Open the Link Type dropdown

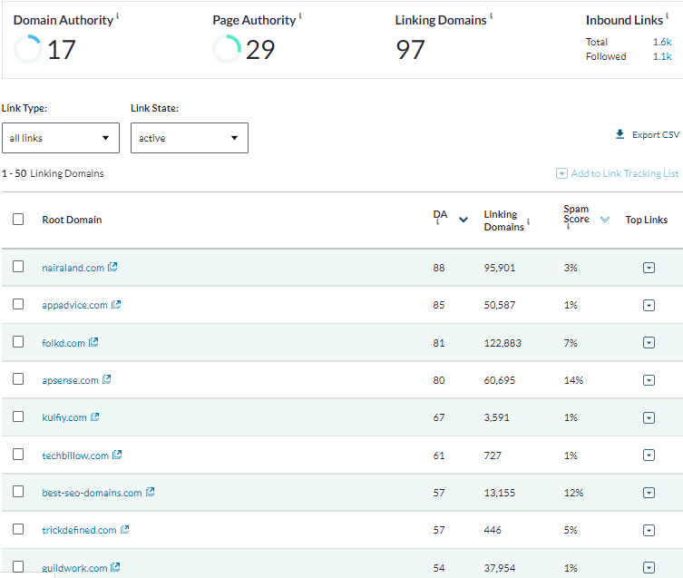(x=61, y=138)
